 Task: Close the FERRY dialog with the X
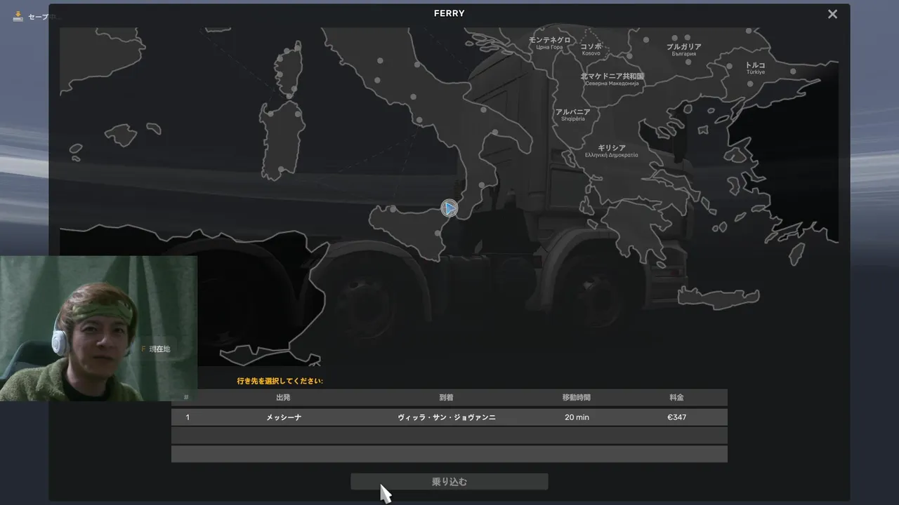click(x=832, y=14)
